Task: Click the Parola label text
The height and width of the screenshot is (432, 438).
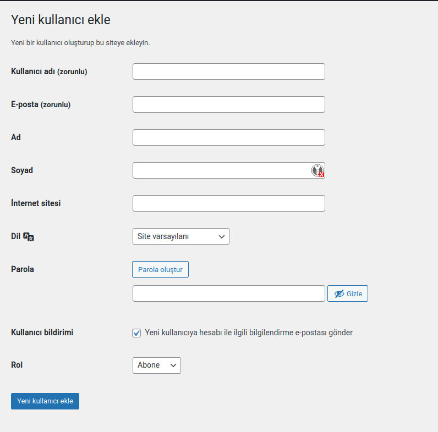Action: (x=23, y=269)
